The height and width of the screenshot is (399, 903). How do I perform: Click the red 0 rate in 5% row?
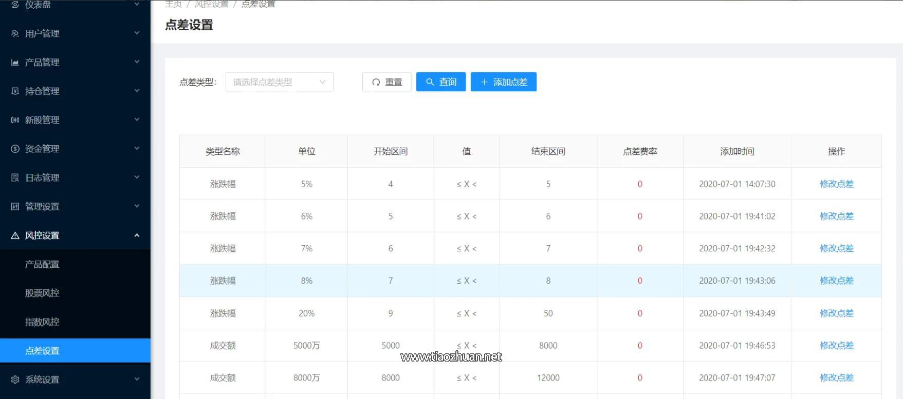640,184
